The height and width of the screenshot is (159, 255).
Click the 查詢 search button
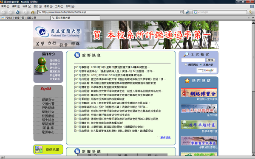tap(211, 60)
